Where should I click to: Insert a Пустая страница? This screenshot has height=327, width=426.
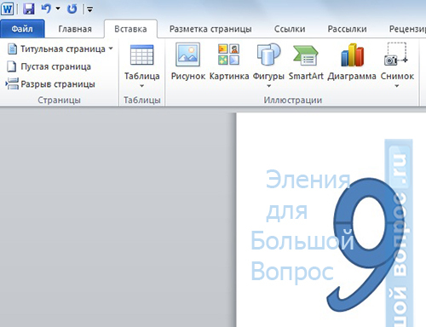coord(49,66)
